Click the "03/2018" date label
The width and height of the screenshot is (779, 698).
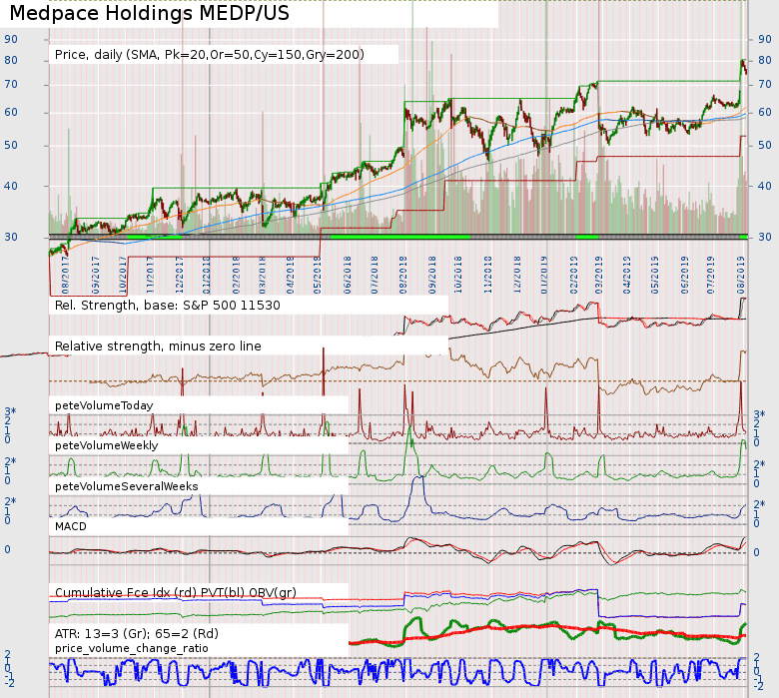pyautogui.click(x=262, y=275)
